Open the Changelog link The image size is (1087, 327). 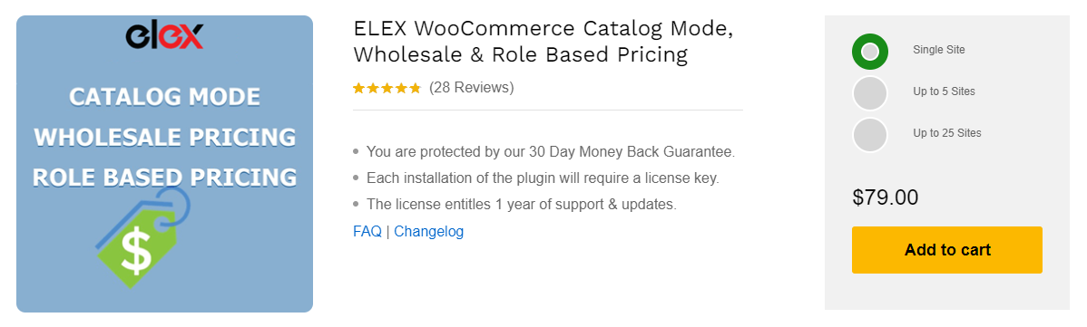pyautogui.click(x=429, y=231)
